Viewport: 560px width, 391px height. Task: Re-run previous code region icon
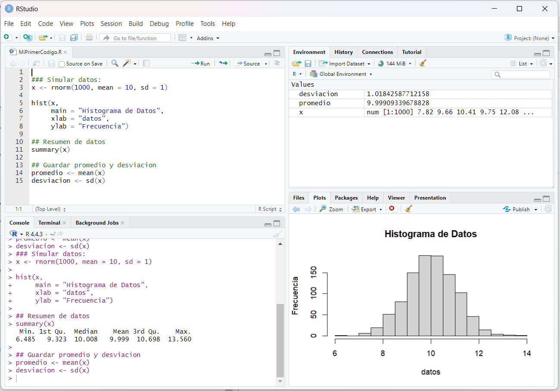click(223, 63)
